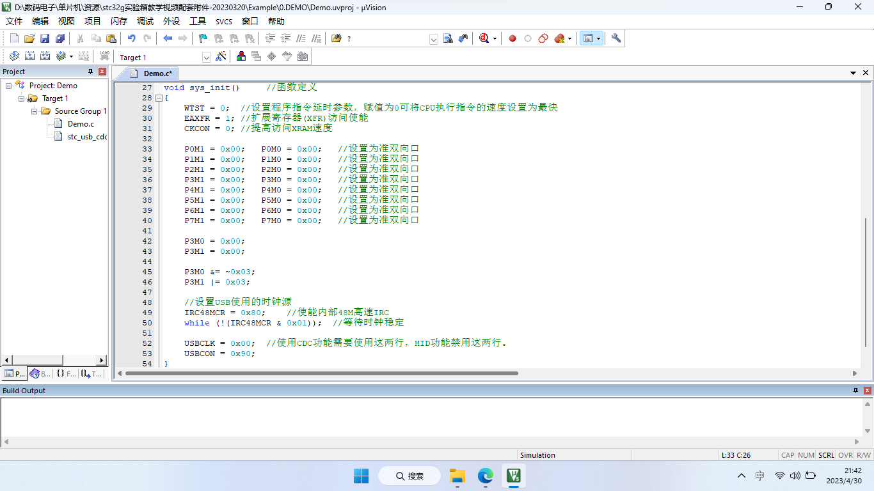This screenshot has height=491, width=874.
Task: Rebuild all target files icon
Action: click(45, 56)
